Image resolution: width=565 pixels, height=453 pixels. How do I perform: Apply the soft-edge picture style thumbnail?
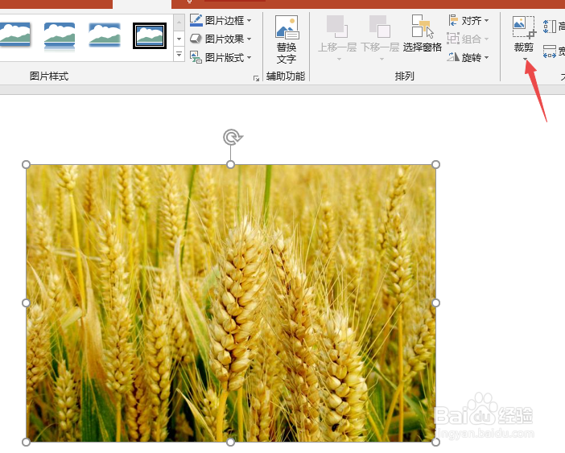click(105, 35)
